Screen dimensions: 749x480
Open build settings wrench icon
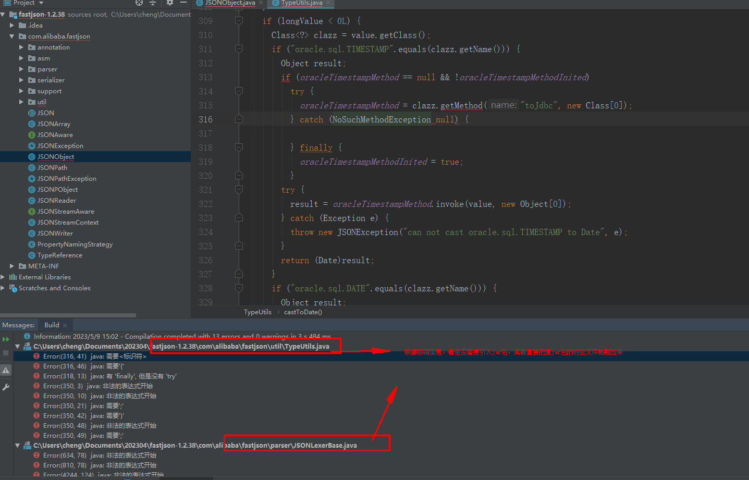click(x=6, y=387)
